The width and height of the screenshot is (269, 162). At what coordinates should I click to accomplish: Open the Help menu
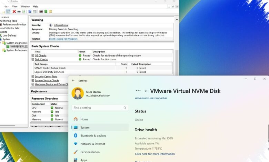click(x=35, y=7)
